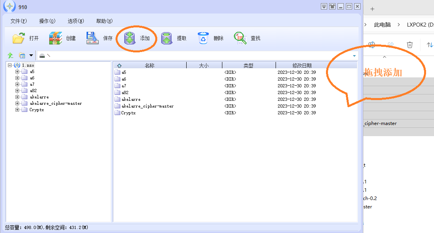
Task: Click the 添加 (Add) toolbar icon
Action: pyautogui.click(x=130, y=39)
